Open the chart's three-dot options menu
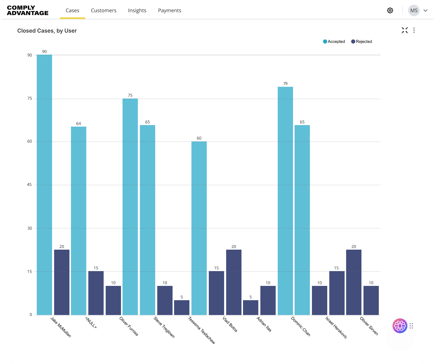The width and height of the screenshot is (437, 364). [x=414, y=30]
